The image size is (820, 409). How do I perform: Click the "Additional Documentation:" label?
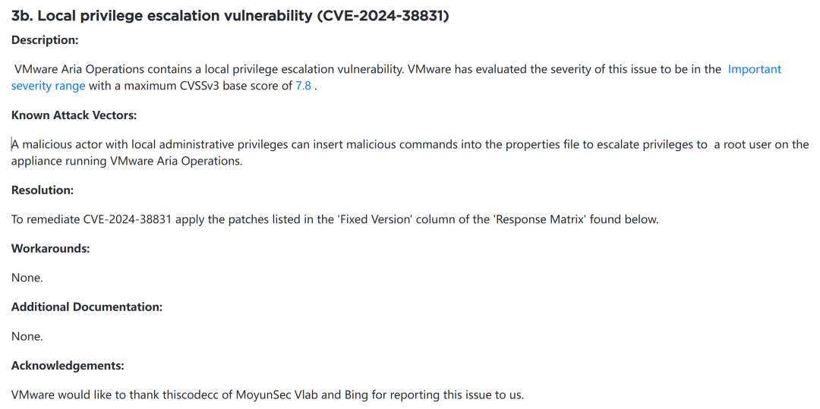[87, 307]
